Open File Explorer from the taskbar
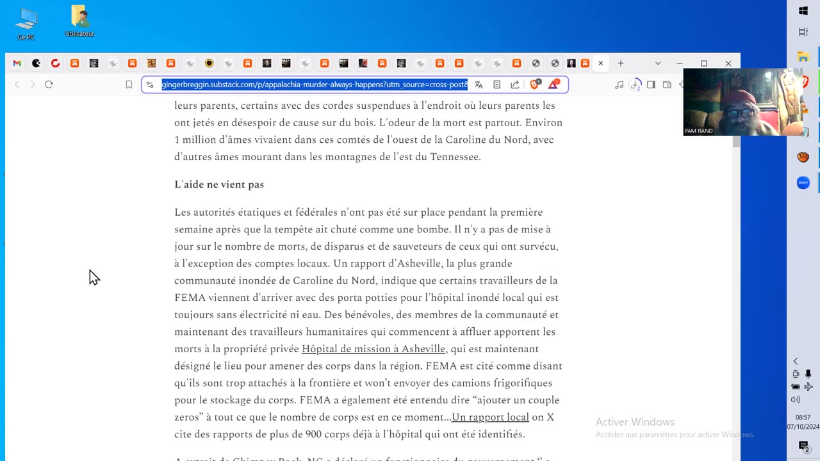Screen dimensions: 820x461 pos(803,57)
